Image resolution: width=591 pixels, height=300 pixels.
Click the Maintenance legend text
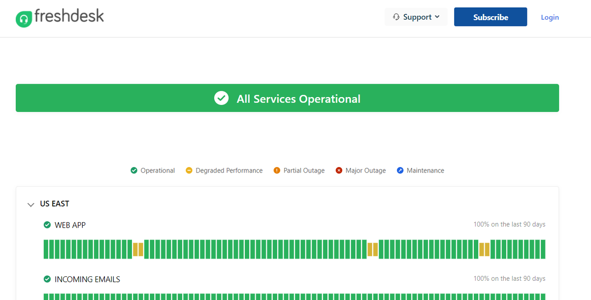pos(426,170)
